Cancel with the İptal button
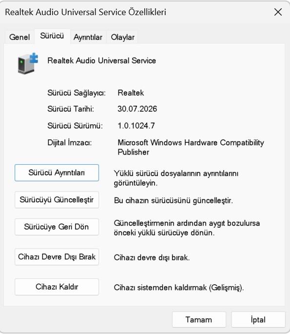The height and width of the screenshot is (334, 290). (258, 319)
